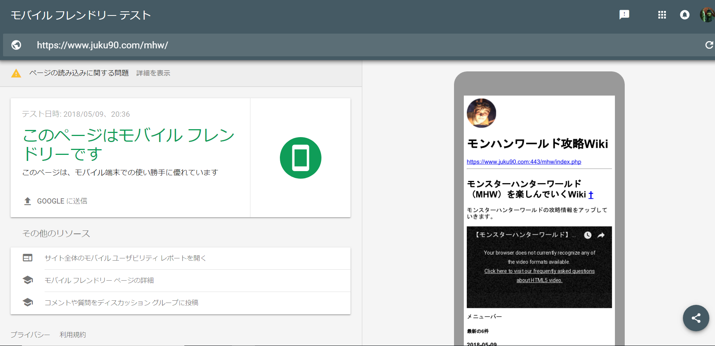Open コメントや質問をディスカッション グループに投稿 link

122,303
